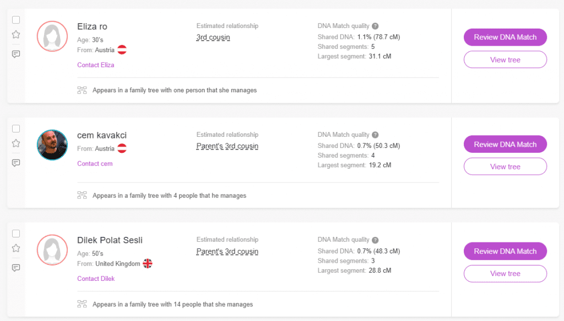Open notes icon for cem kavakci
The width and height of the screenshot is (564, 321).
[16, 163]
